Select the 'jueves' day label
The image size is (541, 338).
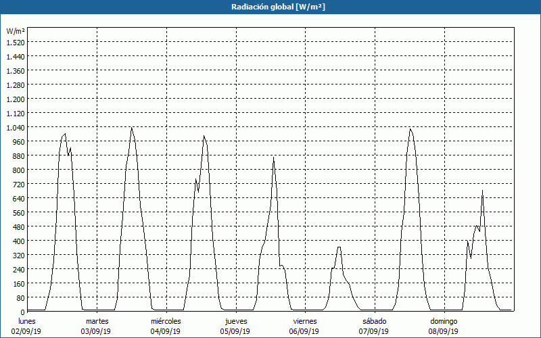tap(236, 321)
